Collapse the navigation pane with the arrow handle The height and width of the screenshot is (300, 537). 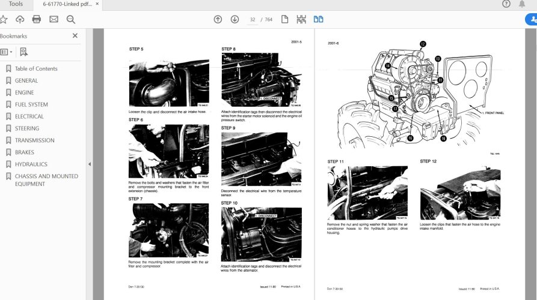tap(90, 164)
